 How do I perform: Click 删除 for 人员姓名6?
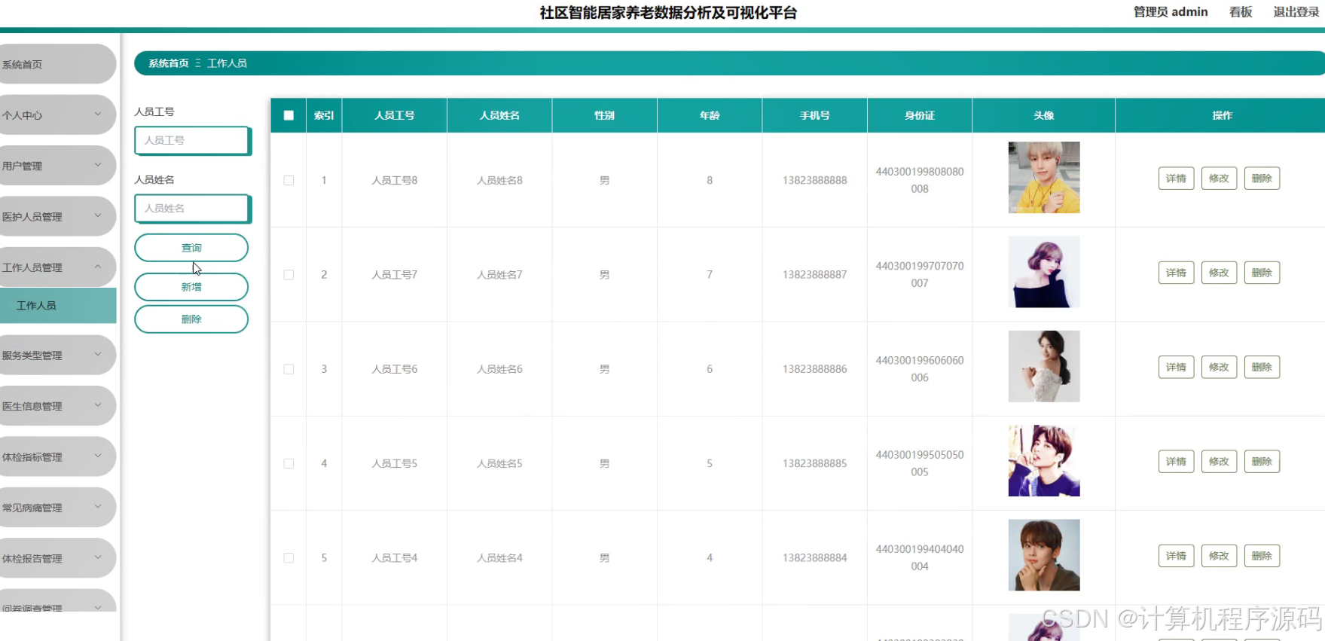point(1262,367)
